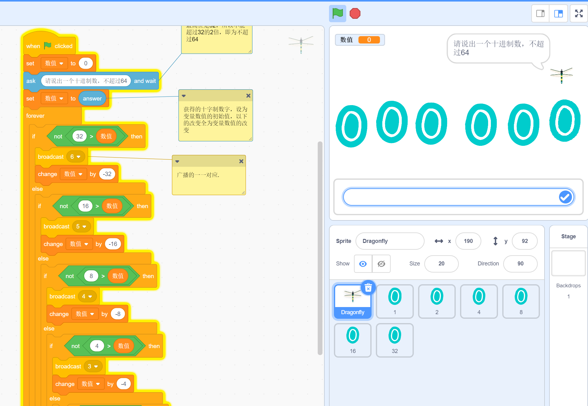Edit the sprite y position field
The image size is (588, 406).
pyautogui.click(x=524, y=241)
